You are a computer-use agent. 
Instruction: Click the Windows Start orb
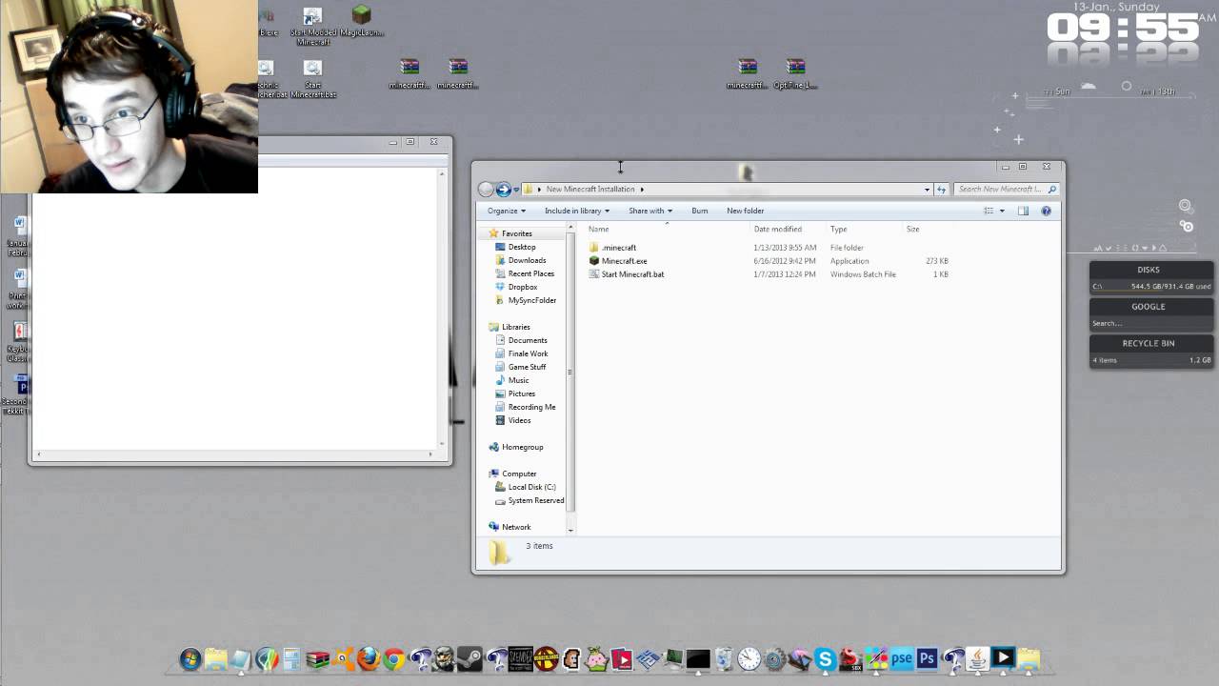(x=190, y=659)
